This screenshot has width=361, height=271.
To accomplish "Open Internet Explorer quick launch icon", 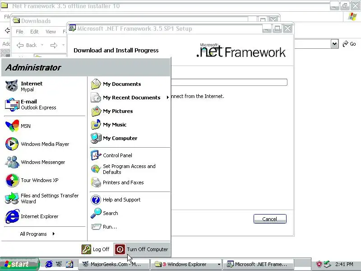I will [49, 264].
